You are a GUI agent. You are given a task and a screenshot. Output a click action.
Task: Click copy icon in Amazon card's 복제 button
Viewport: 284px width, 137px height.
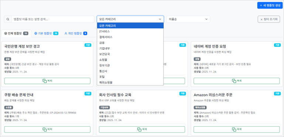click(x=234, y=129)
